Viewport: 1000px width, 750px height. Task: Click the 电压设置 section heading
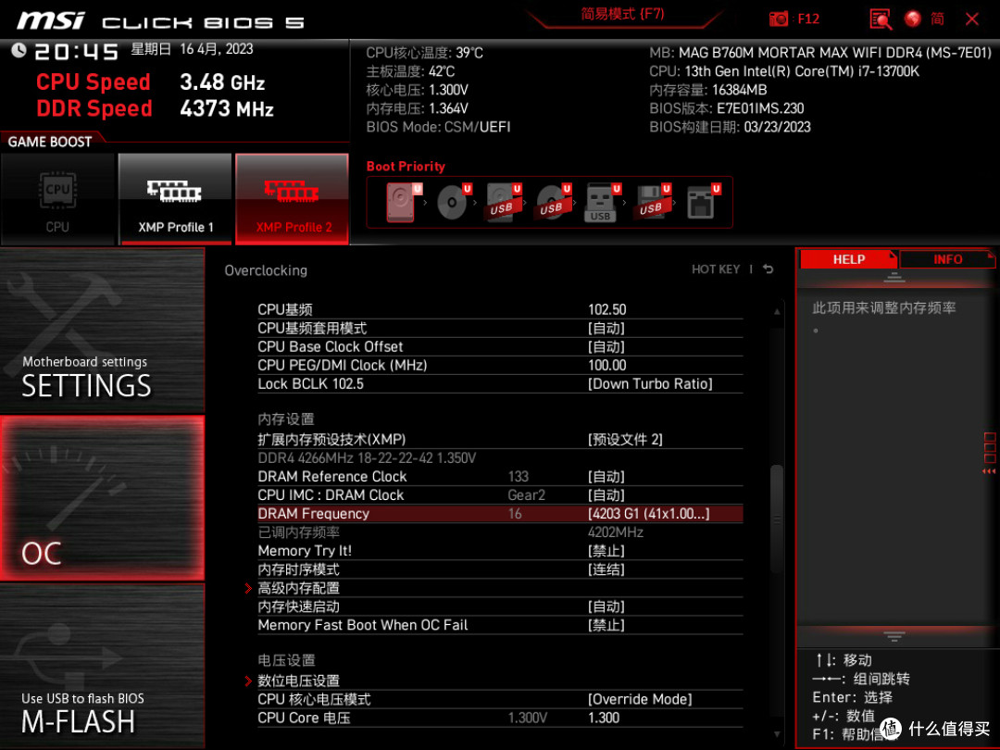286,660
